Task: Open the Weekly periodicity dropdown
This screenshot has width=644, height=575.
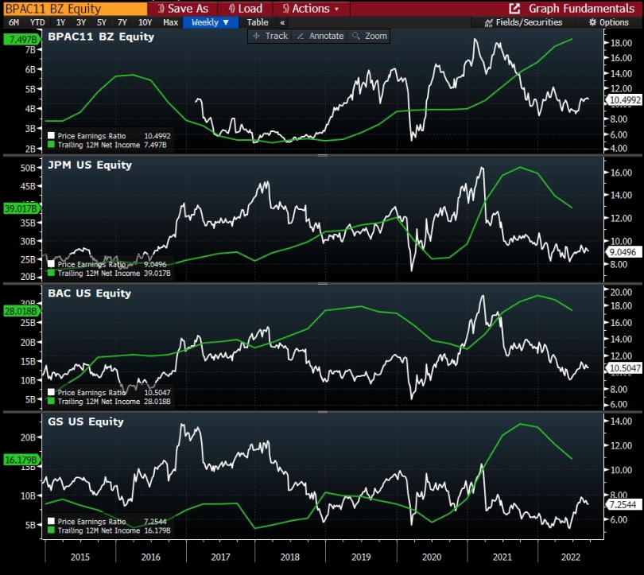Action: pyautogui.click(x=210, y=22)
